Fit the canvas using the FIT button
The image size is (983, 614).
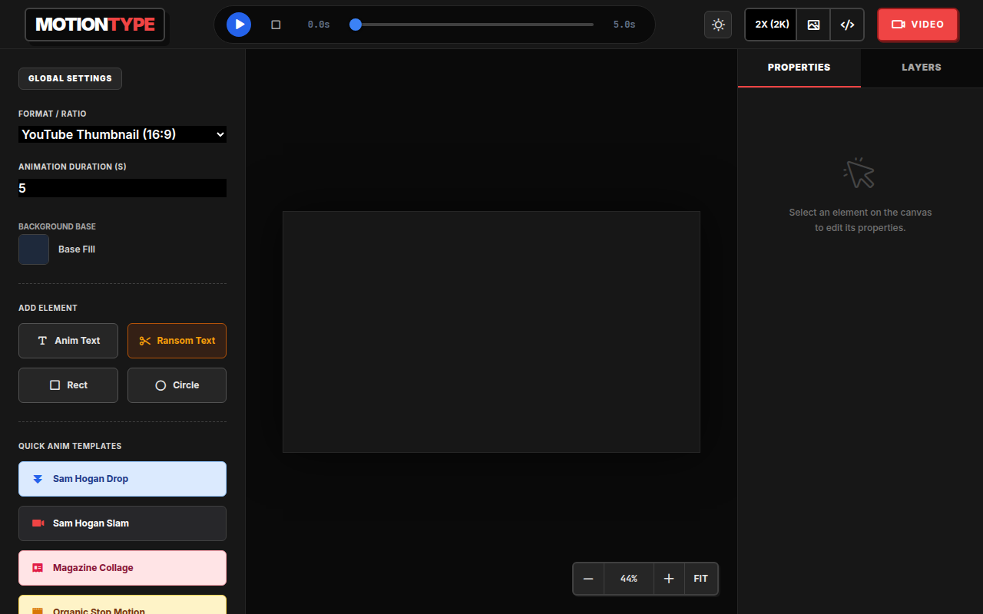701,579
